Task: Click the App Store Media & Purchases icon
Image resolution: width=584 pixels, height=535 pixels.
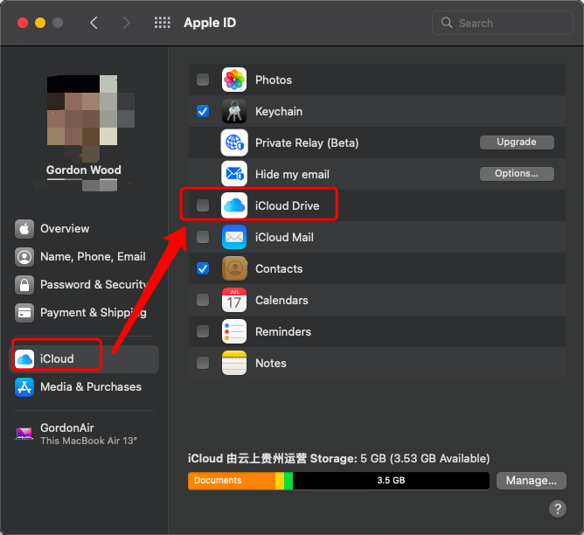Action: (24, 387)
